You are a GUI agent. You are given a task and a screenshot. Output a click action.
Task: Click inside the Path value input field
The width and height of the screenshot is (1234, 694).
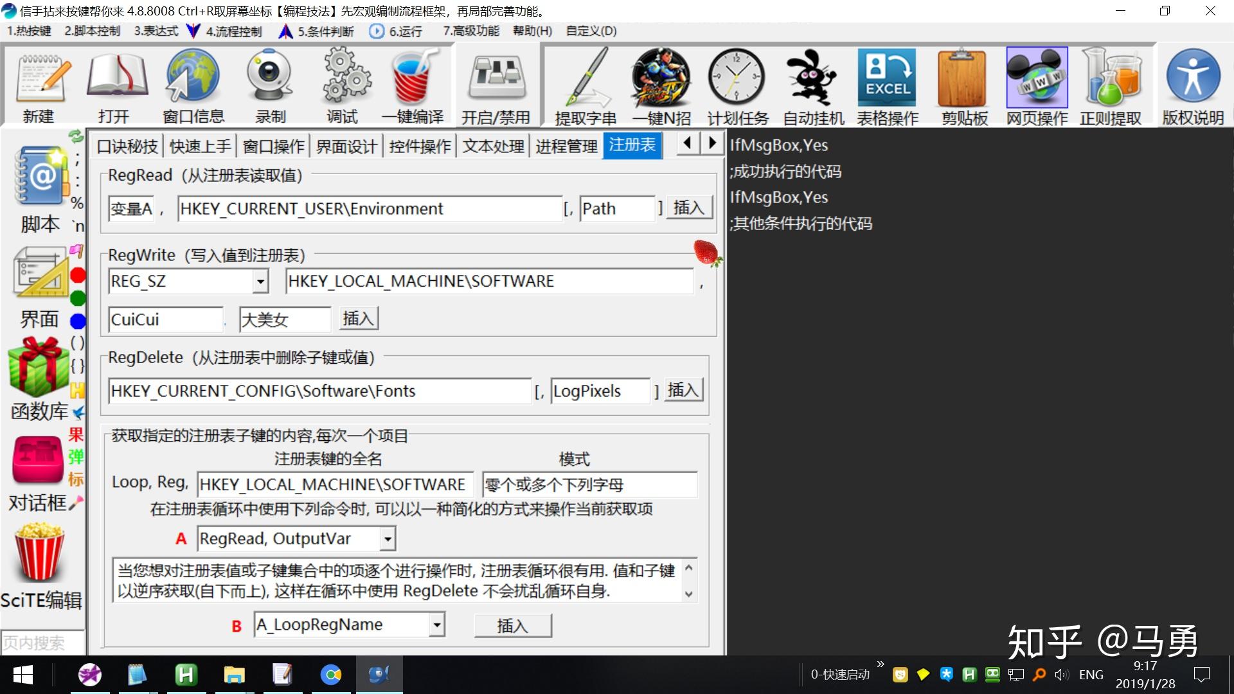(x=616, y=208)
